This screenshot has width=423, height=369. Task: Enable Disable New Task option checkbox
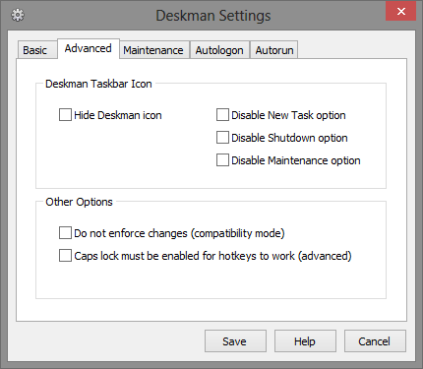222,115
